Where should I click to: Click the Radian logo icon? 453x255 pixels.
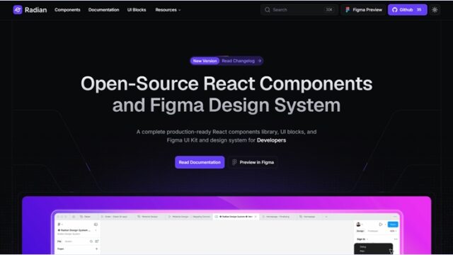[18, 10]
